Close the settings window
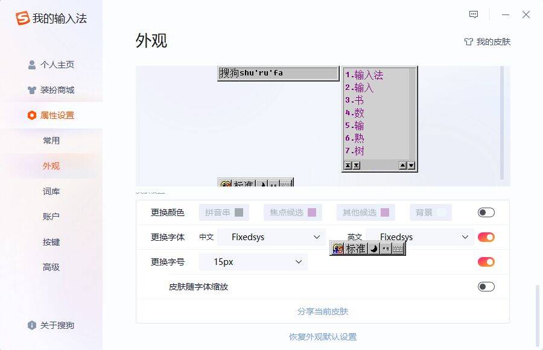The image size is (543, 350). coord(526,14)
